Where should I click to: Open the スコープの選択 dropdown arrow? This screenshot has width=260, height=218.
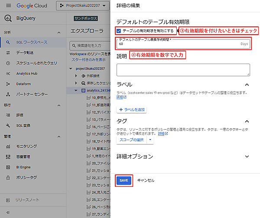click(149, 140)
